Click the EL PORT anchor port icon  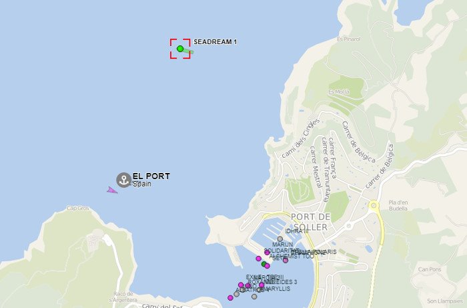(123, 180)
